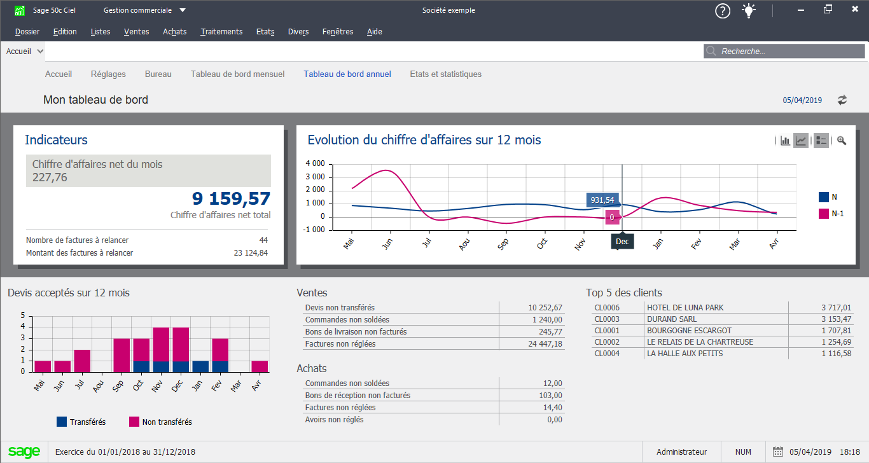Click the search magnifier icon
Viewport: 869px width, 463px height.
click(x=712, y=52)
